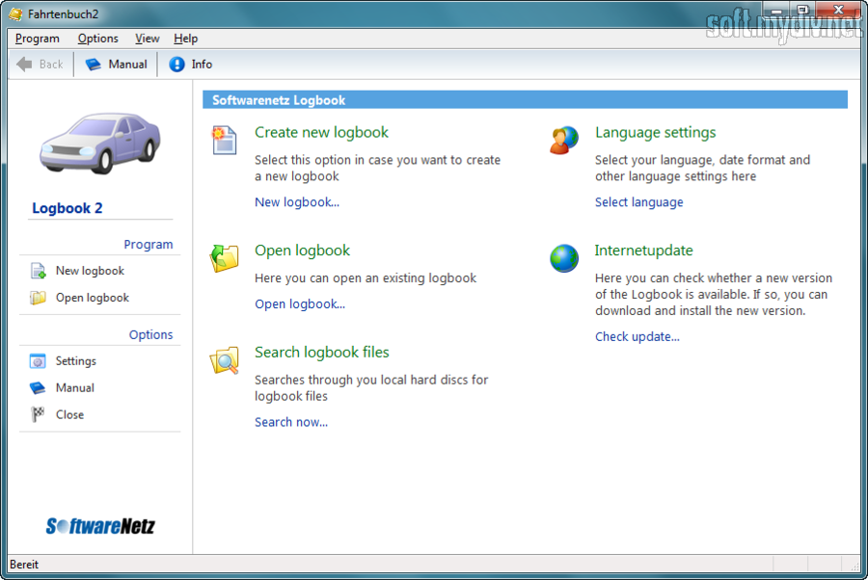Viewport: 868px width, 580px height.
Task: Show Info from the toolbar label
Action: click(202, 65)
